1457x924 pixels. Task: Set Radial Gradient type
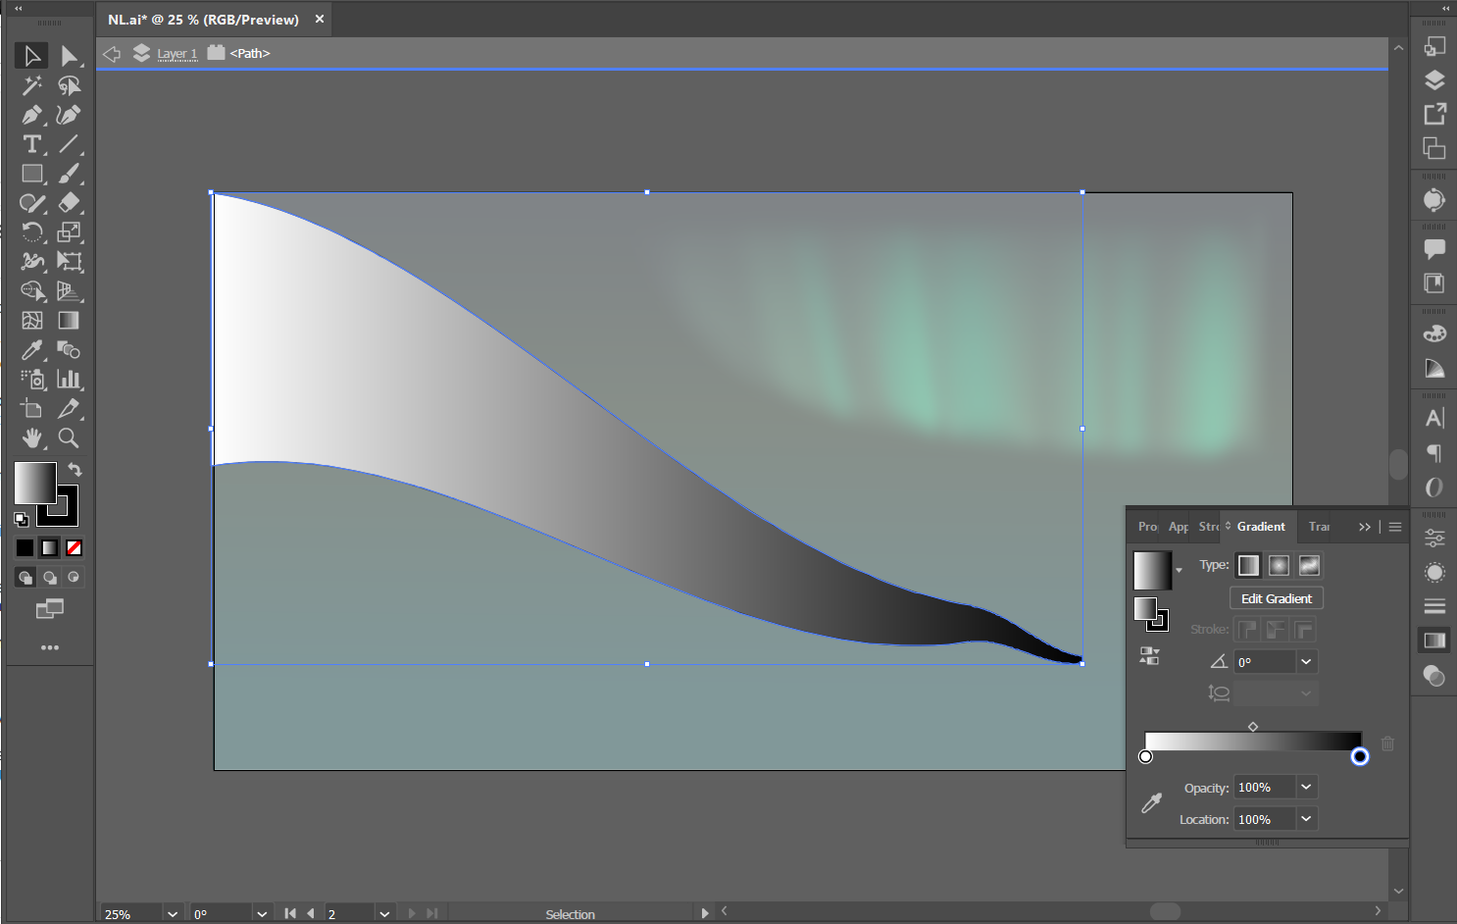pyautogui.click(x=1279, y=566)
